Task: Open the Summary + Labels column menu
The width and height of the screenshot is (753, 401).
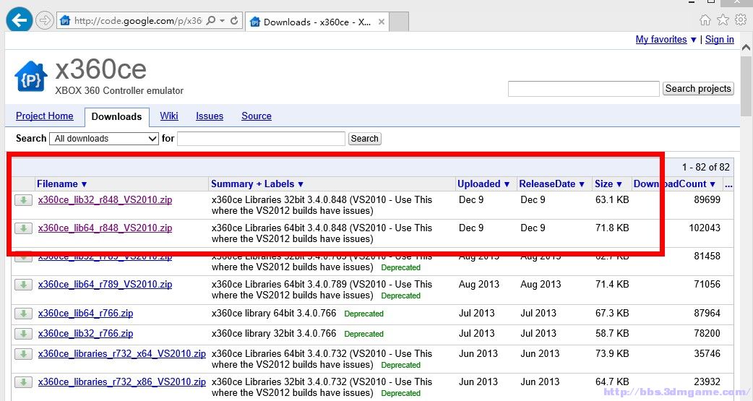Action: point(257,184)
